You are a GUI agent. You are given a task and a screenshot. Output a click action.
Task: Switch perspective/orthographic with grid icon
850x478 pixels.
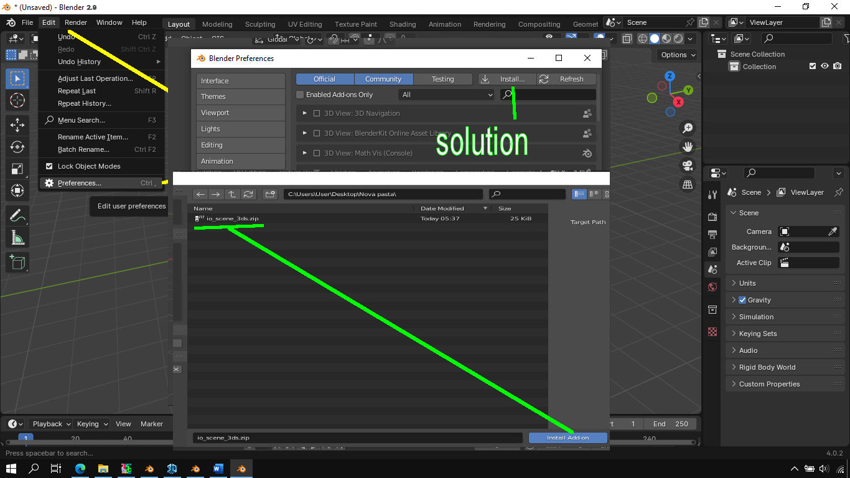click(688, 184)
